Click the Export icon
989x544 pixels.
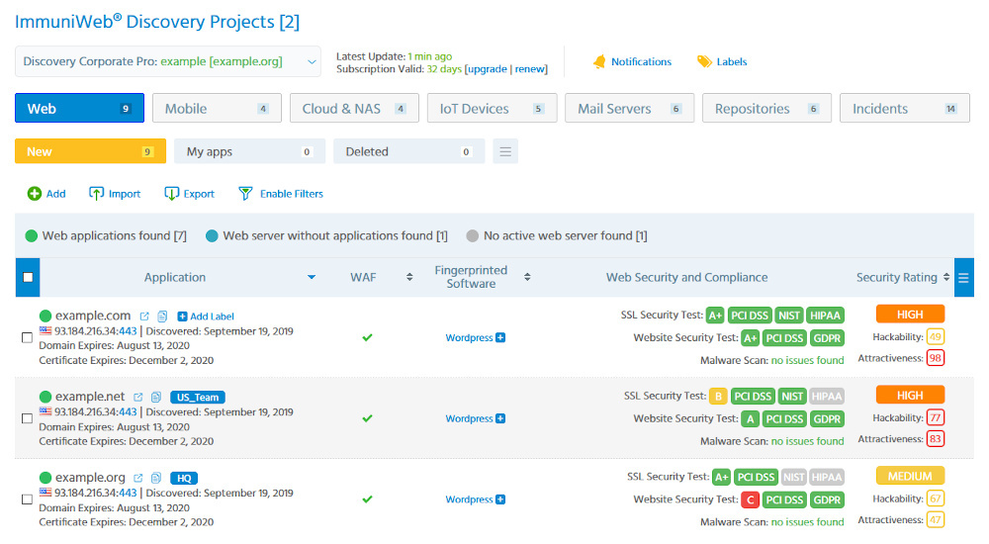click(172, 194)
